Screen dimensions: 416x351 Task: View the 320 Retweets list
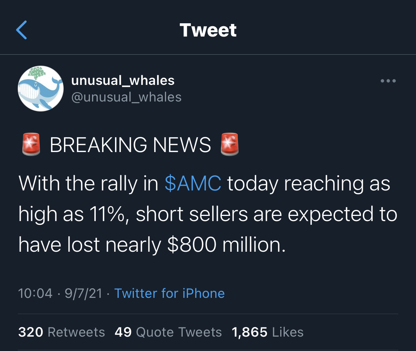[x=61, y=332]
